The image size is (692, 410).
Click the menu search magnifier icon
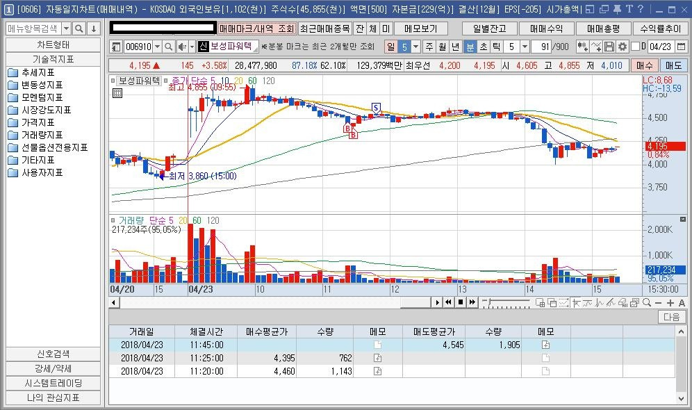[79, 28]
